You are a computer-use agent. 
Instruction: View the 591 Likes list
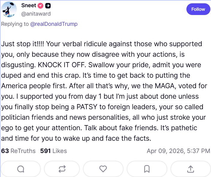pos(53,151)
